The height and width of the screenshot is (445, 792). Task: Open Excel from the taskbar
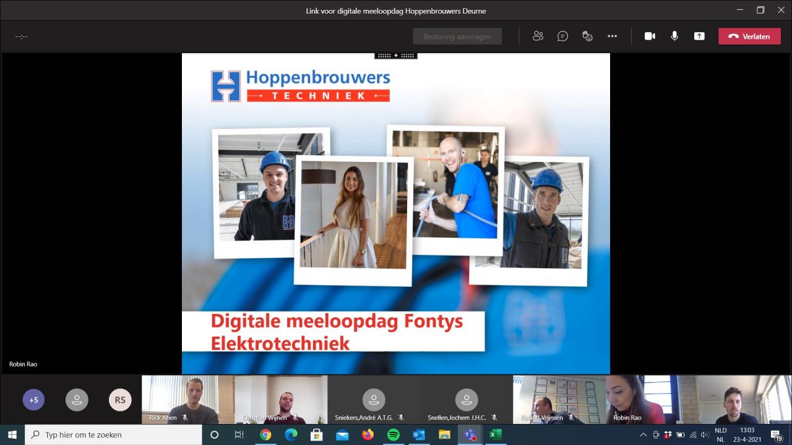coord(494,434)
